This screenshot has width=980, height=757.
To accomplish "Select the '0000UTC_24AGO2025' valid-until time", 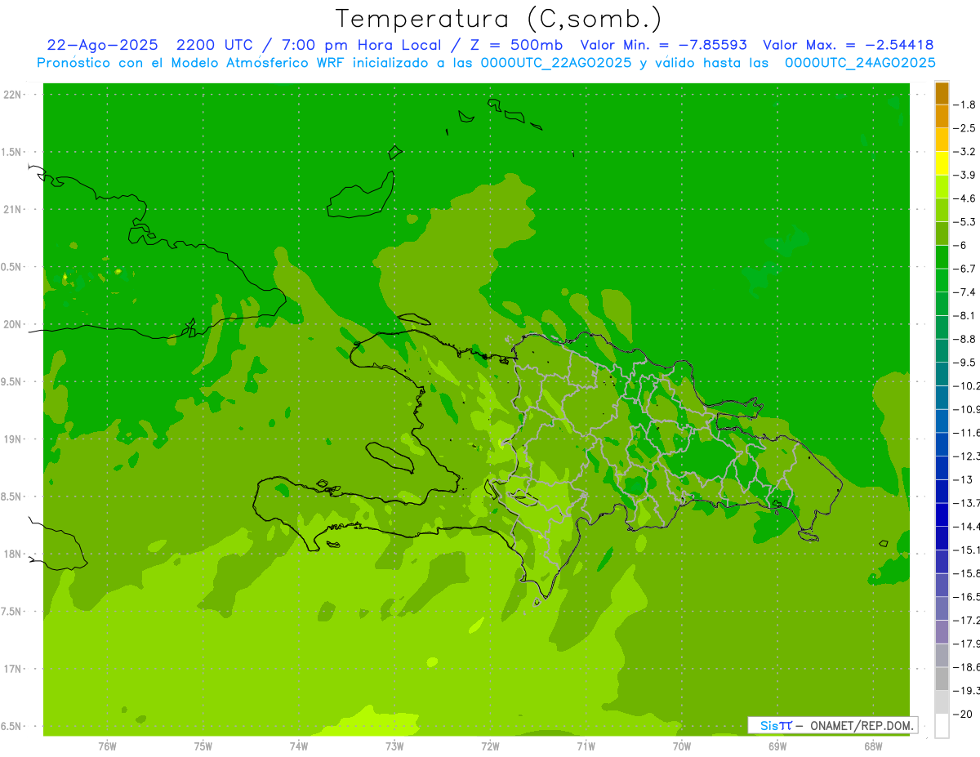I will [860, 63].
